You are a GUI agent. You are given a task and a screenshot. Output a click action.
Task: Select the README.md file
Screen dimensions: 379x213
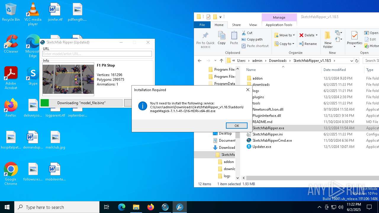[x=262, y=122]
